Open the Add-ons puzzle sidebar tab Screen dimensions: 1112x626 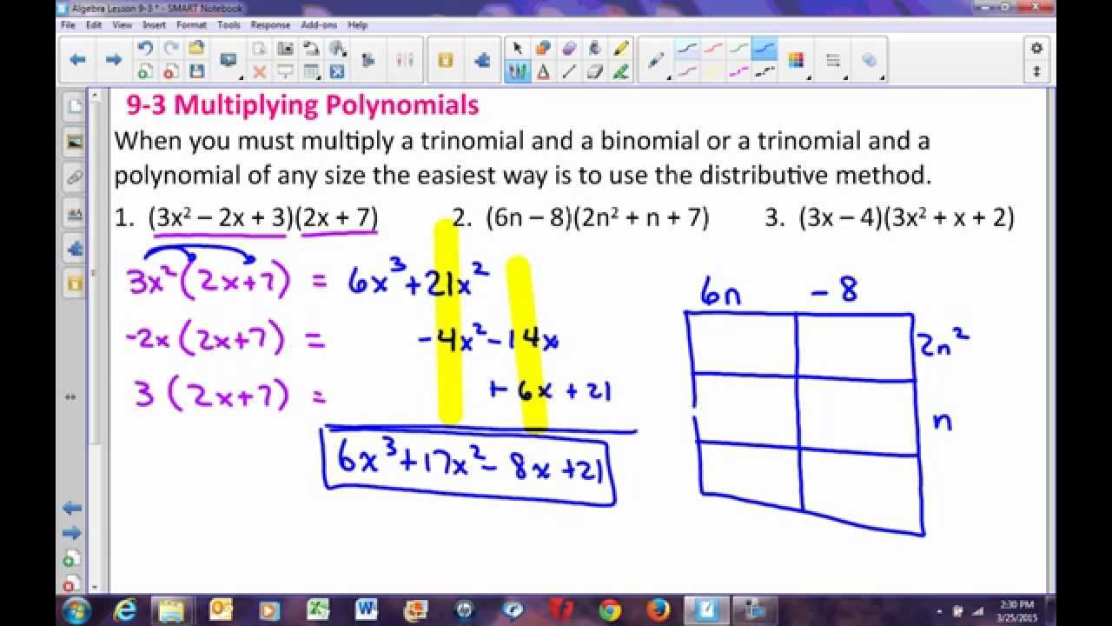(75, 248)
